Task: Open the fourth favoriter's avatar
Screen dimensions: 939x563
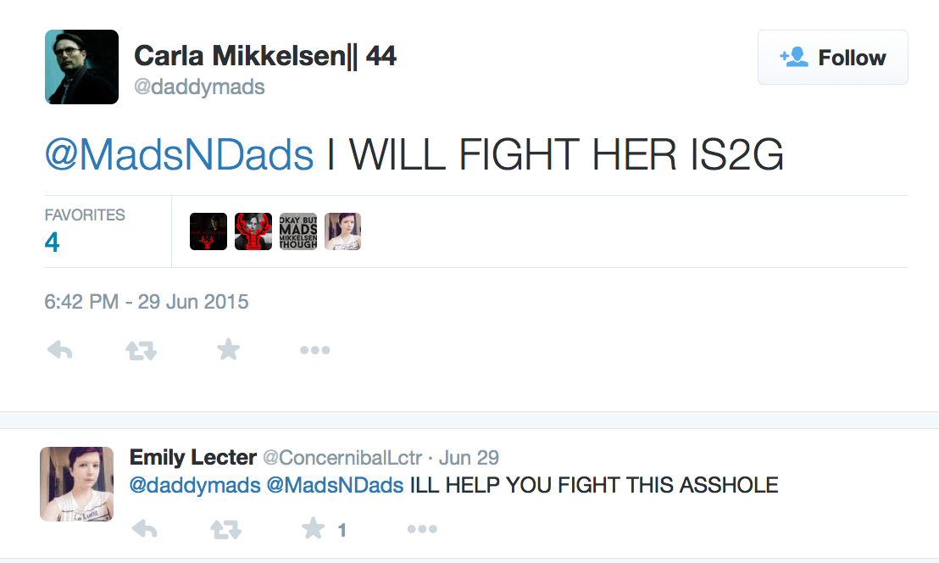Action: coord(342,231)
